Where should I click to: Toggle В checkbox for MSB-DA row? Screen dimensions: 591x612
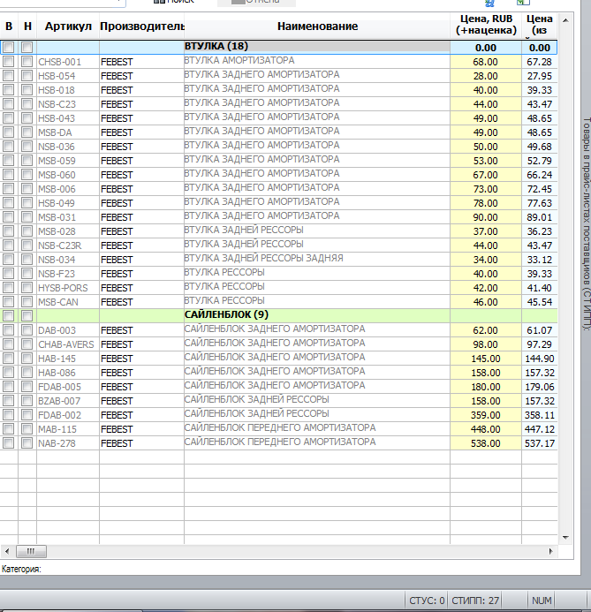point(9,132)
